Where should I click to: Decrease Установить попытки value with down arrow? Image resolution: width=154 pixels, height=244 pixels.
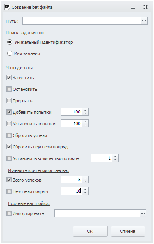[x=85, y=125]
